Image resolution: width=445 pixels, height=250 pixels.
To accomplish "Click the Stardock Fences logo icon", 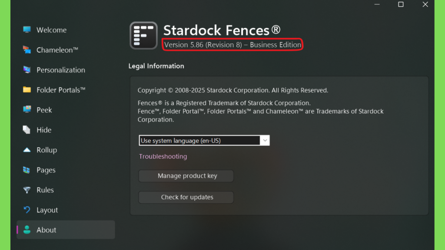I will [x=143, y=36].
